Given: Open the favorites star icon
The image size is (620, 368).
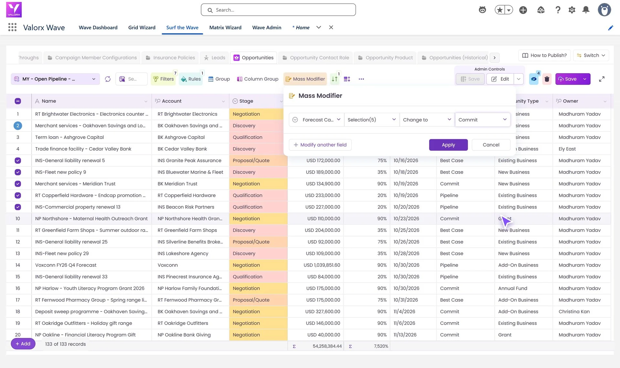Looking at the screenshot, I should pyautogui.click(x=500, y=10).
